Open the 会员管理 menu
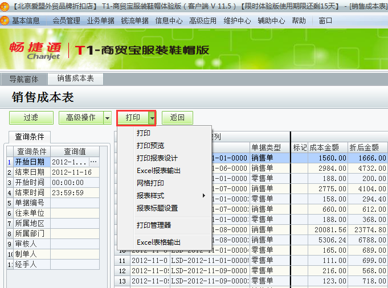 point(66,20)
